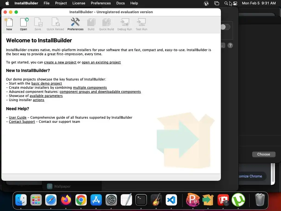Open Launchpad from the dock

click(x=36, y=200)
